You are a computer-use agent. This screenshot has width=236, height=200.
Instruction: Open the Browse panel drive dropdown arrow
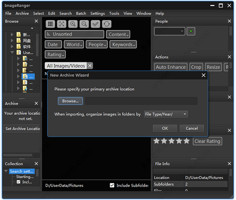pyautogui.click(x=32, y=28)
